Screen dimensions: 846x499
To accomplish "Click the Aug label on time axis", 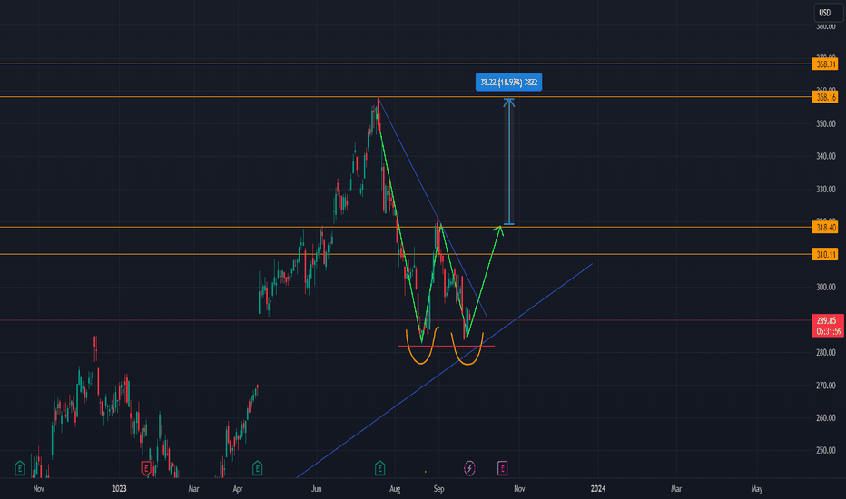I will point(395,489).
